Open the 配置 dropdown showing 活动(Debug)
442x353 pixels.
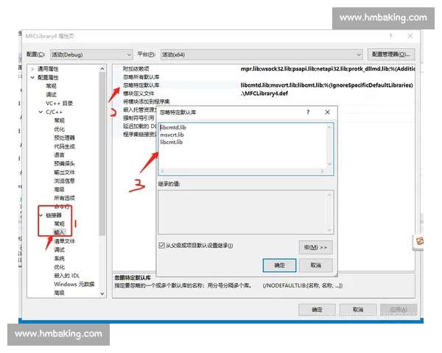coord(91,54)
